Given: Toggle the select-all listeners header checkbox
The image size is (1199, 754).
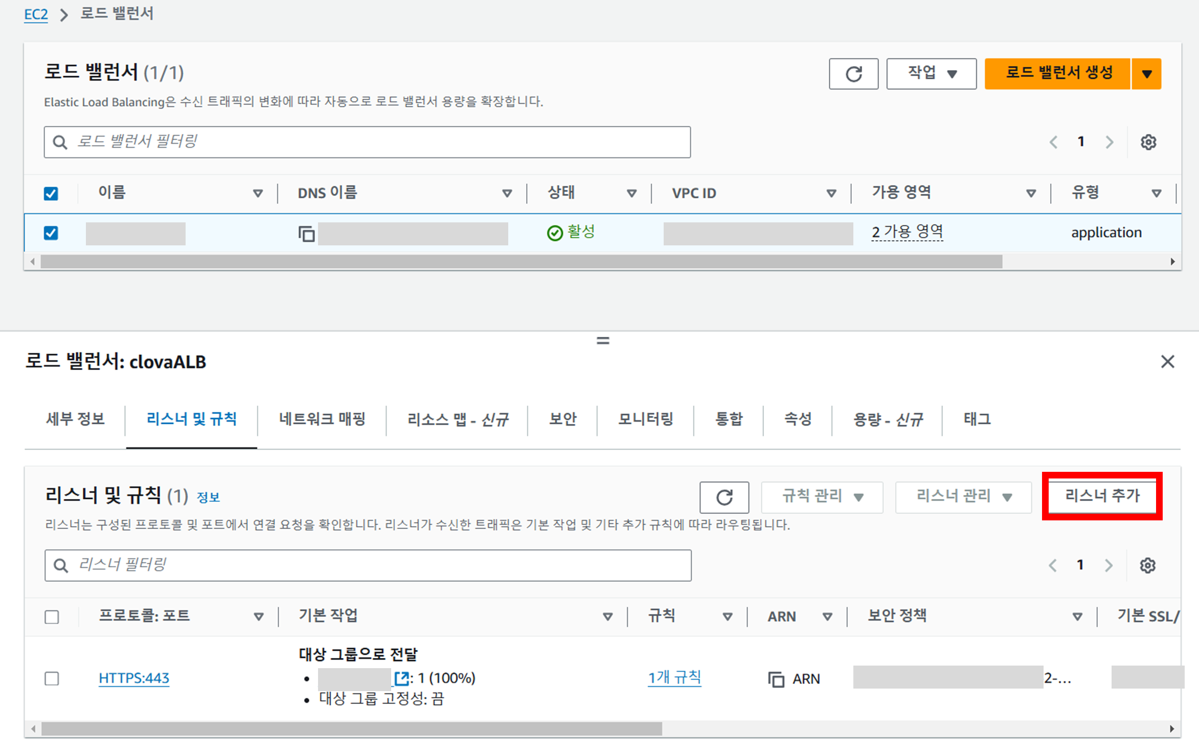Looking at the screenshot, I should click(x=52, y=616).
